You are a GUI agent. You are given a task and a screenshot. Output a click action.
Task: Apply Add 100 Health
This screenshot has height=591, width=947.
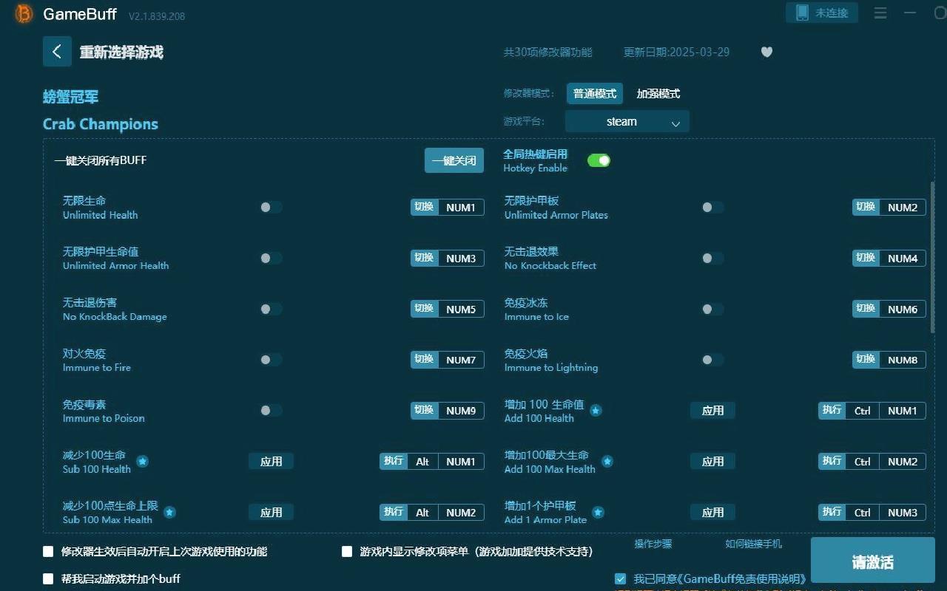712,410
